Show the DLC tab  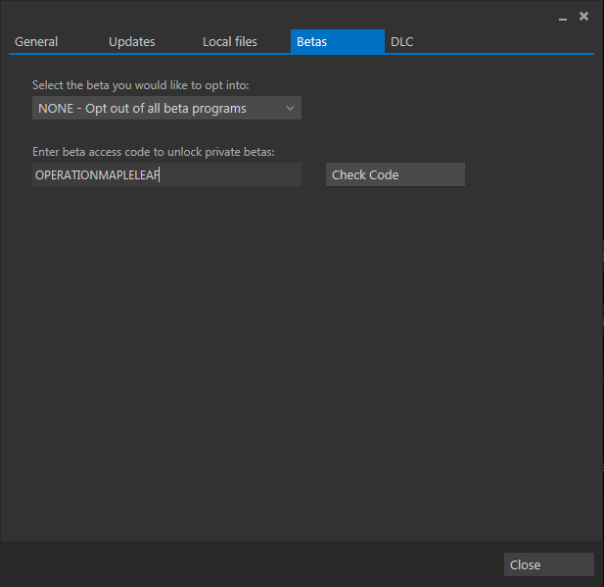pos(401,42)
